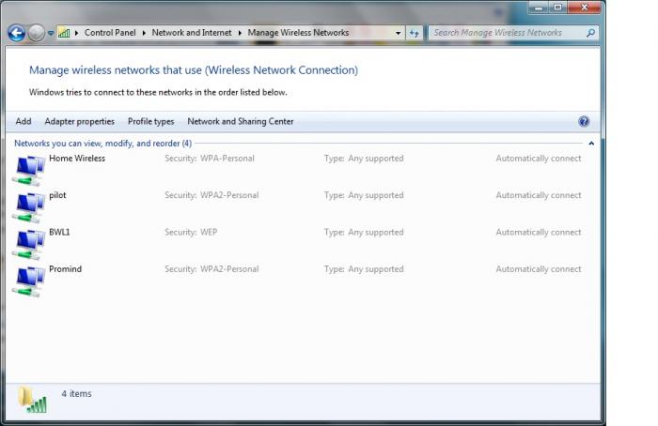Click the refresh button in address bar
Viewport: 658px width, 426px height.
415,33
